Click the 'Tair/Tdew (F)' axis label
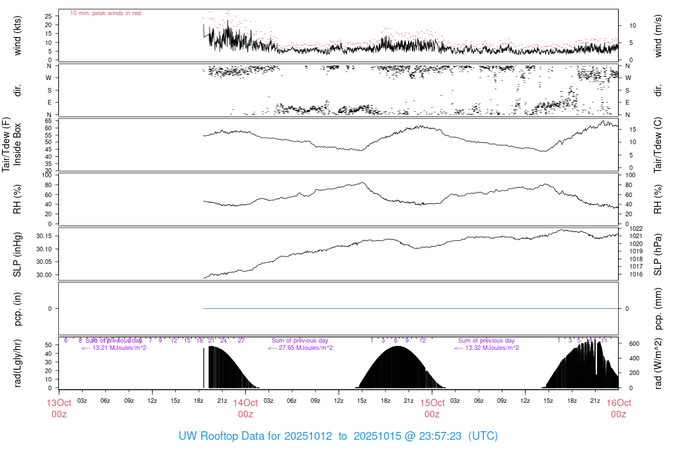 [7, 145]
